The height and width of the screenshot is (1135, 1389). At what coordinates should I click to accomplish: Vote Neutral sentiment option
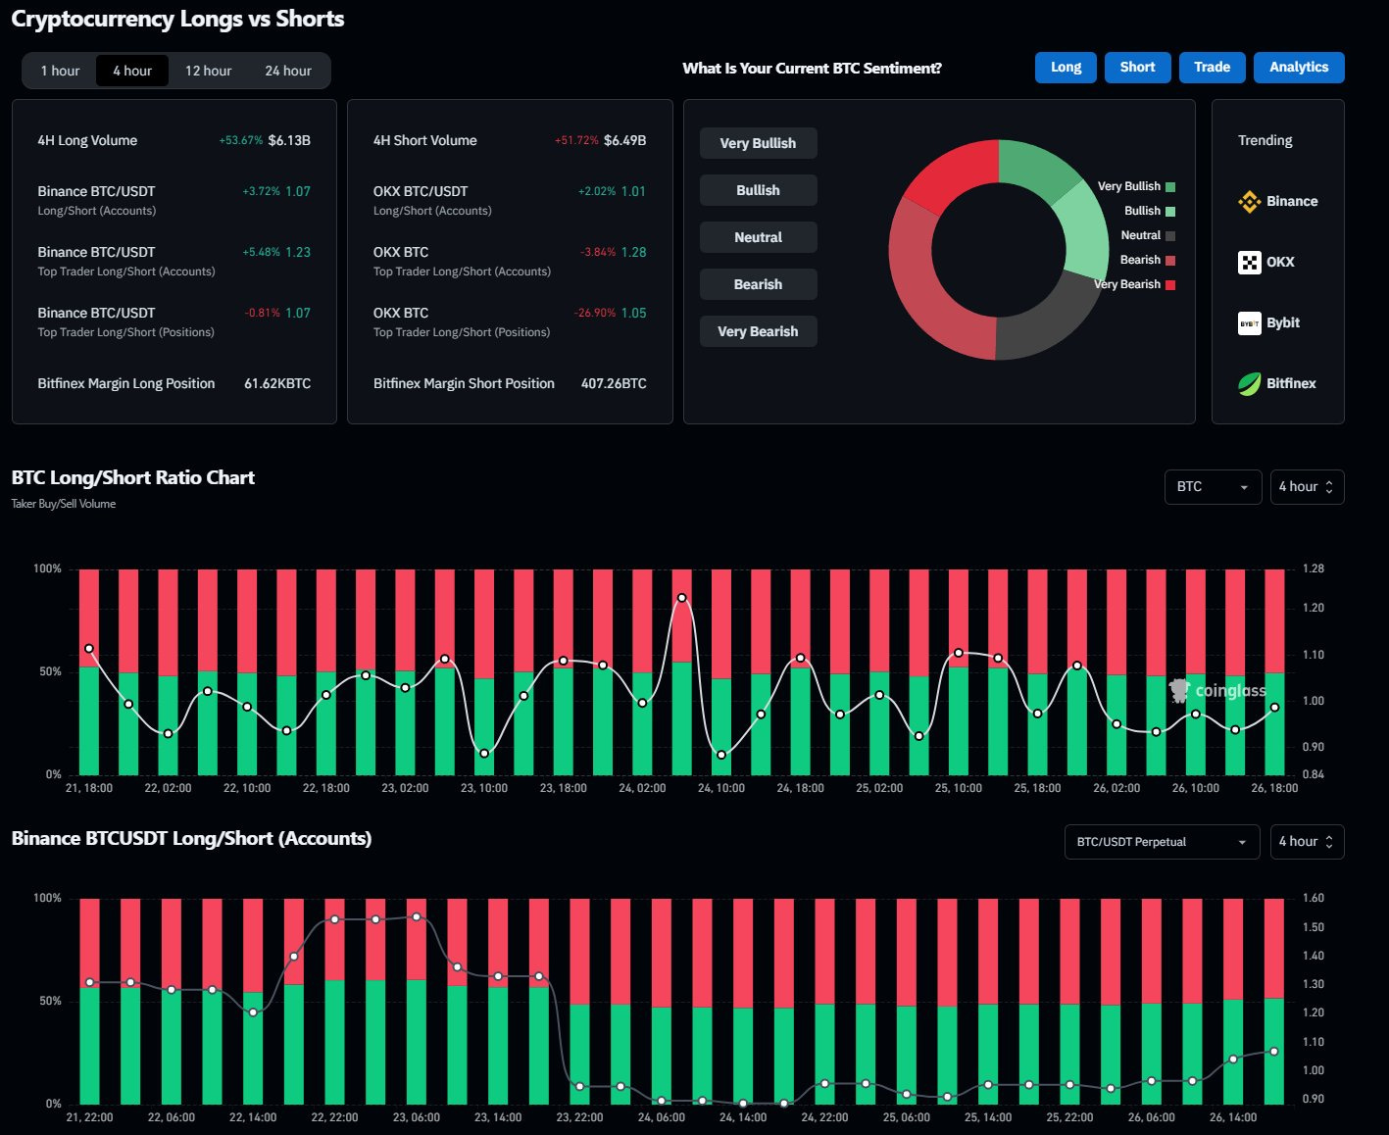tap(758, 237)
